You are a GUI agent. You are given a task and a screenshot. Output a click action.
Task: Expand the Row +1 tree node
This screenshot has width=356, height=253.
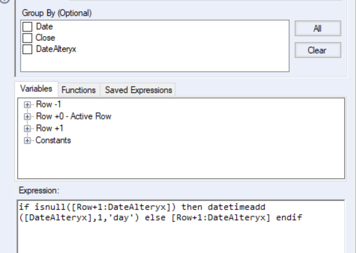(27, 128)
